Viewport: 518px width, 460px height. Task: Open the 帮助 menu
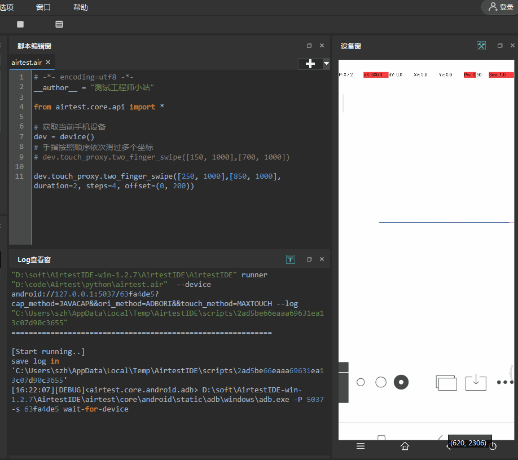pyautogui.click(x=80, y=7)
